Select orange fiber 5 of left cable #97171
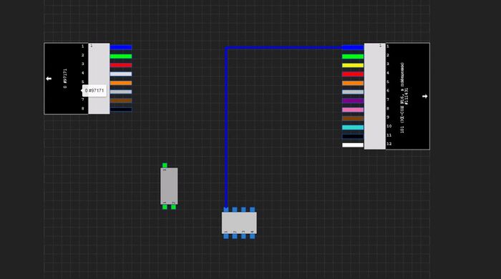501x279 pixels. tap(121, 83)
